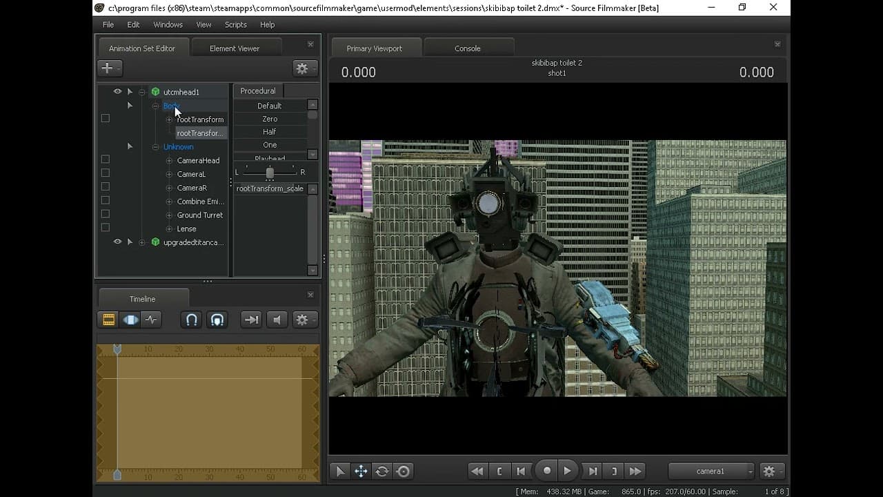This screenshot has height=497, width=883.
Task: Start recording with the record button
Action: (546, 471)
